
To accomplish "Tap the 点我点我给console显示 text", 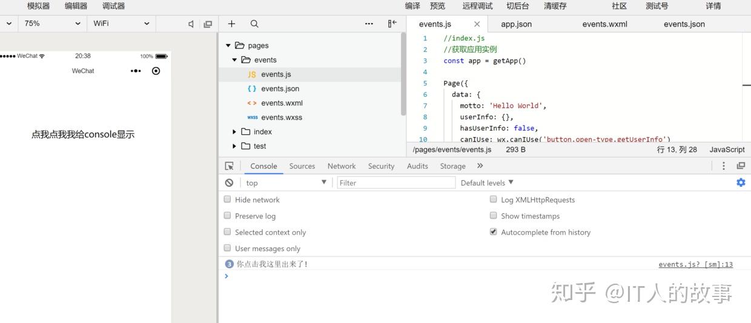I will (x=83, y=134).
